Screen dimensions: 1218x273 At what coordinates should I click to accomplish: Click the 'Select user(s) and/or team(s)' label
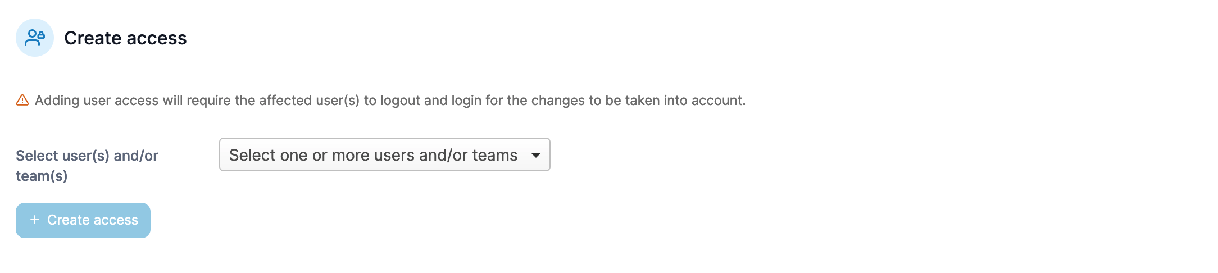[87, 166]
